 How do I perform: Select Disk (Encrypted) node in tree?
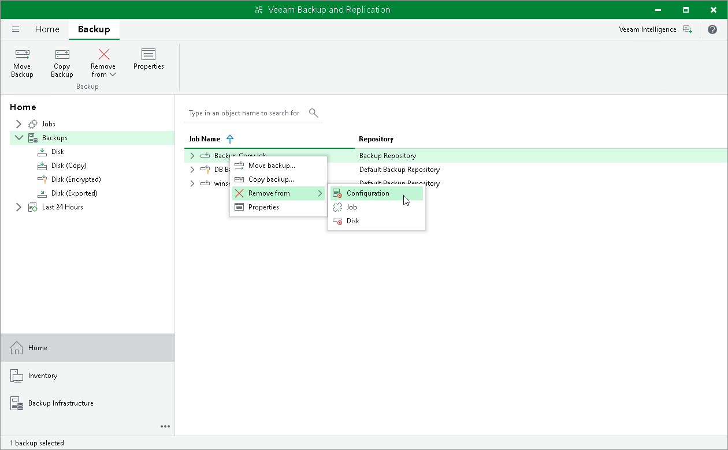(76, 179)
